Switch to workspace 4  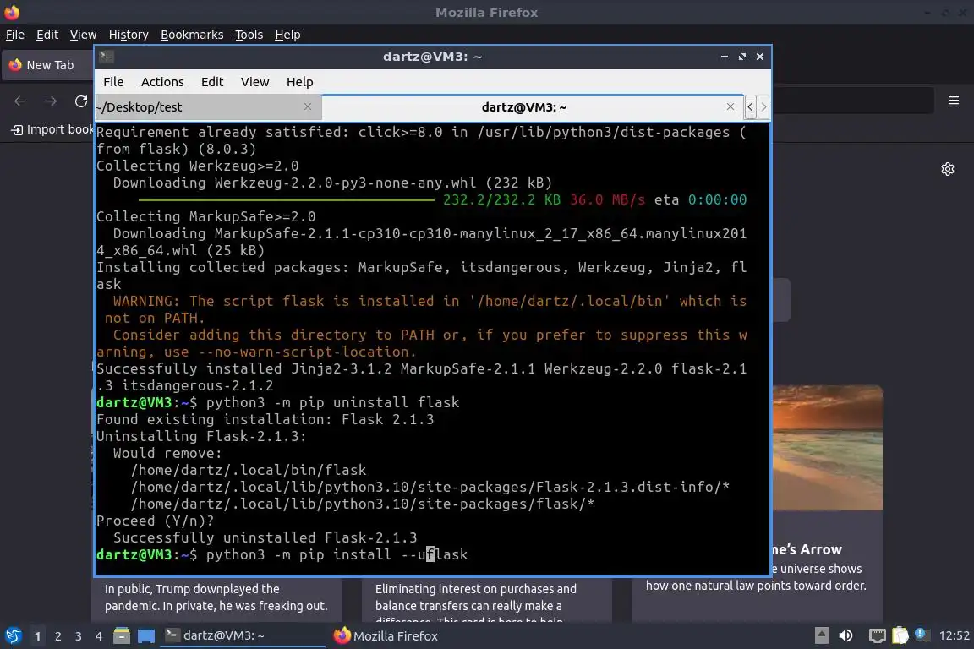click(x=98, y=636)
